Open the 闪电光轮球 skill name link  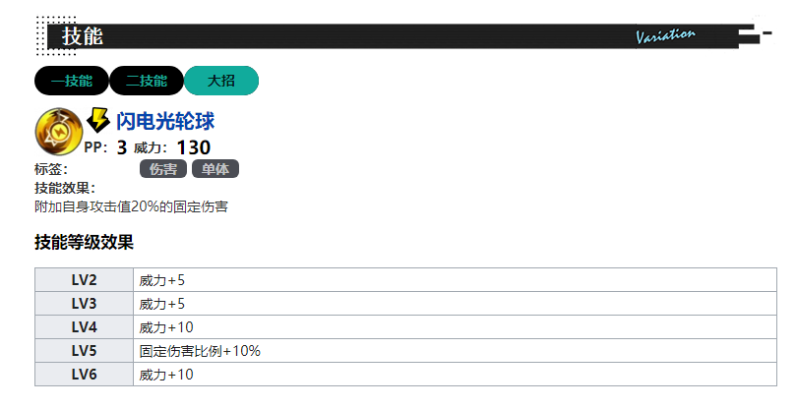(165, 121)
